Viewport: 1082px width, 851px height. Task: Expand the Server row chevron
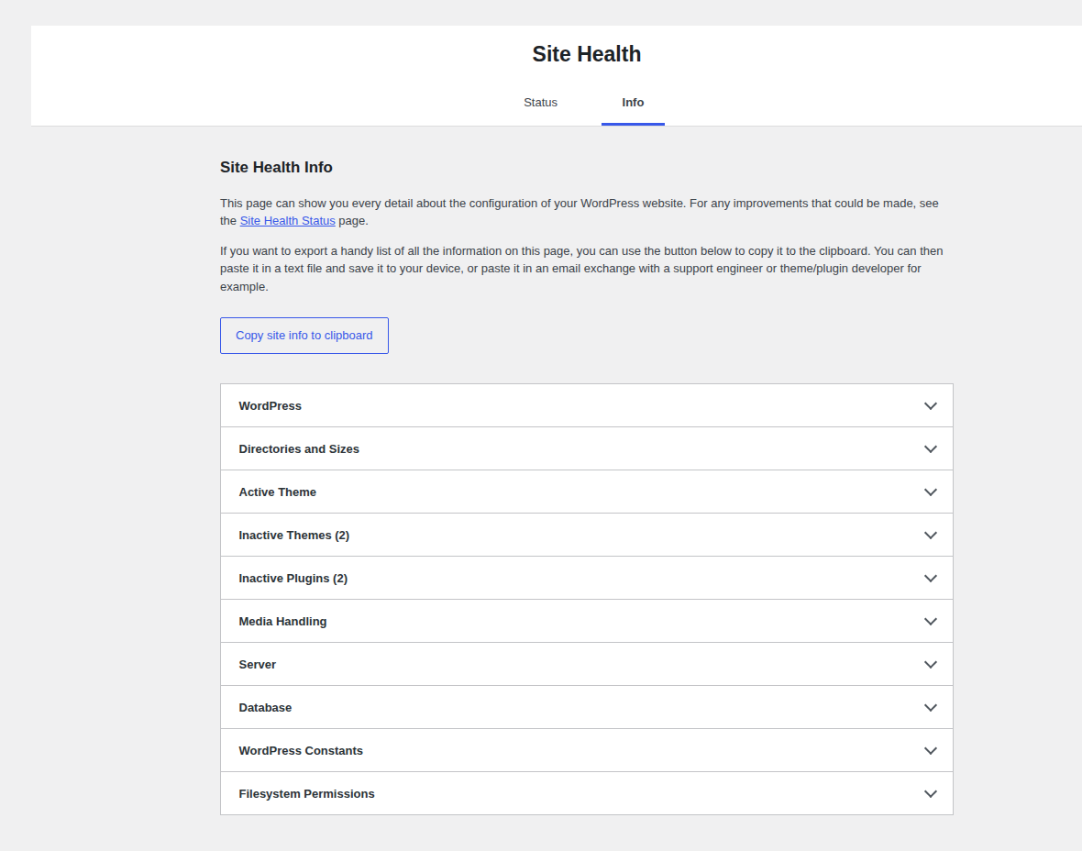930,665
